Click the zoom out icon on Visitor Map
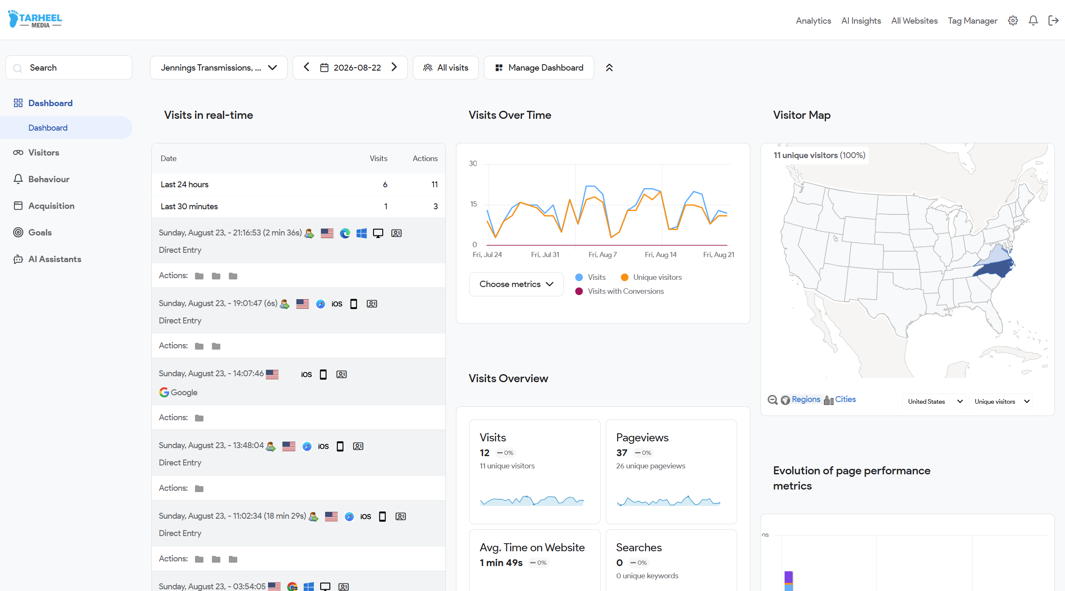Image resolution: width=1065 pixels, height=591 pixels. point(773,400)
